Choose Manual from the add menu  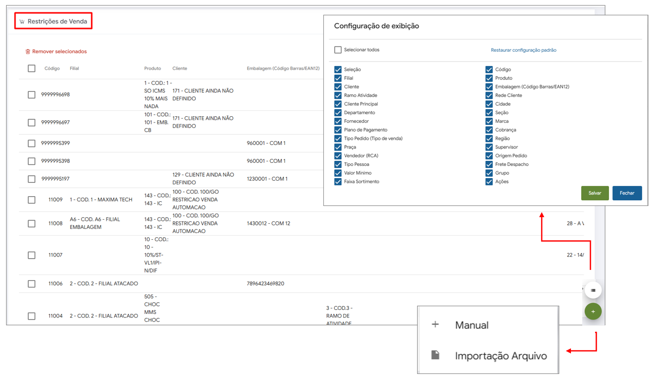[x=472, y=325]
